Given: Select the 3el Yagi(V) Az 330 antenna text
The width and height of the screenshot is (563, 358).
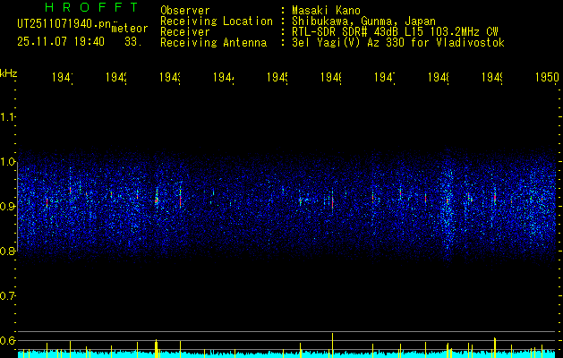Looking at the screenshot, I should [x=398, y=43].
